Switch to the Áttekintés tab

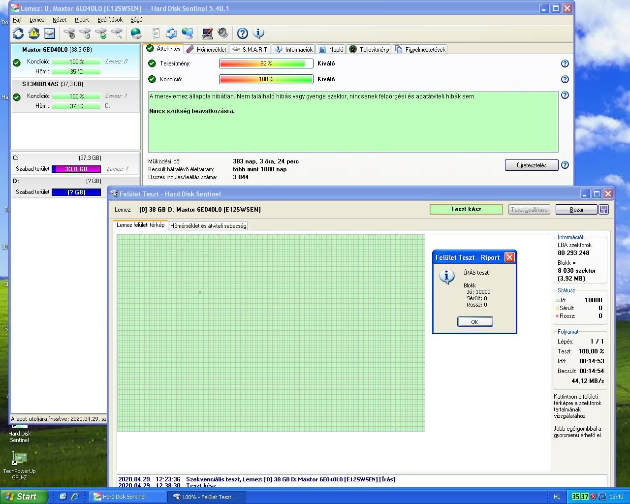(163, 49)
